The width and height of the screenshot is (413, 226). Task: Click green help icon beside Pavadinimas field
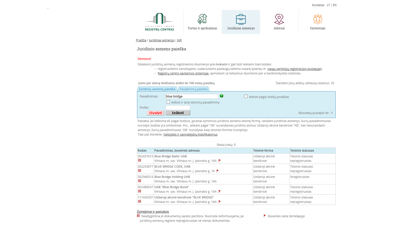click(x=222, y=96)
